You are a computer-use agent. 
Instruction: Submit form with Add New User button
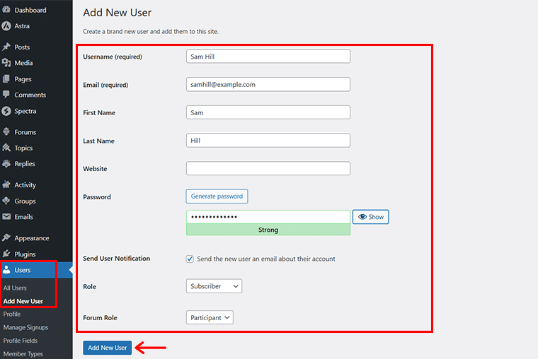(108, 348)
